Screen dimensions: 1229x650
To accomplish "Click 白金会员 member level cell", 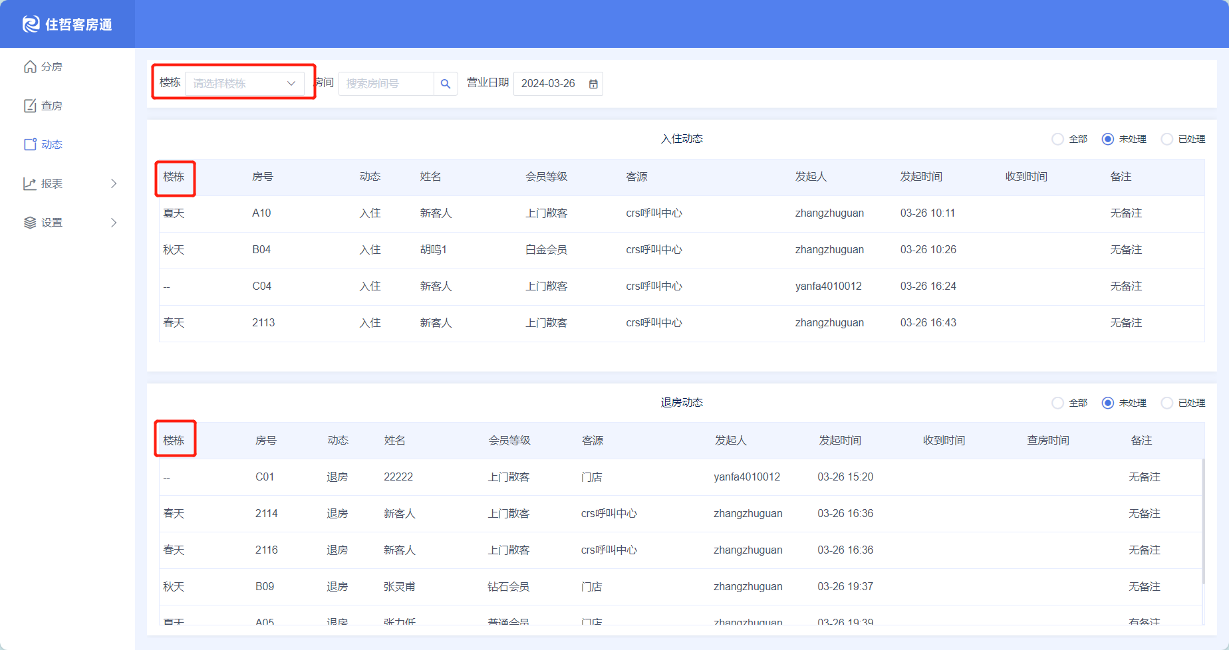I will (x=546, y=250).
